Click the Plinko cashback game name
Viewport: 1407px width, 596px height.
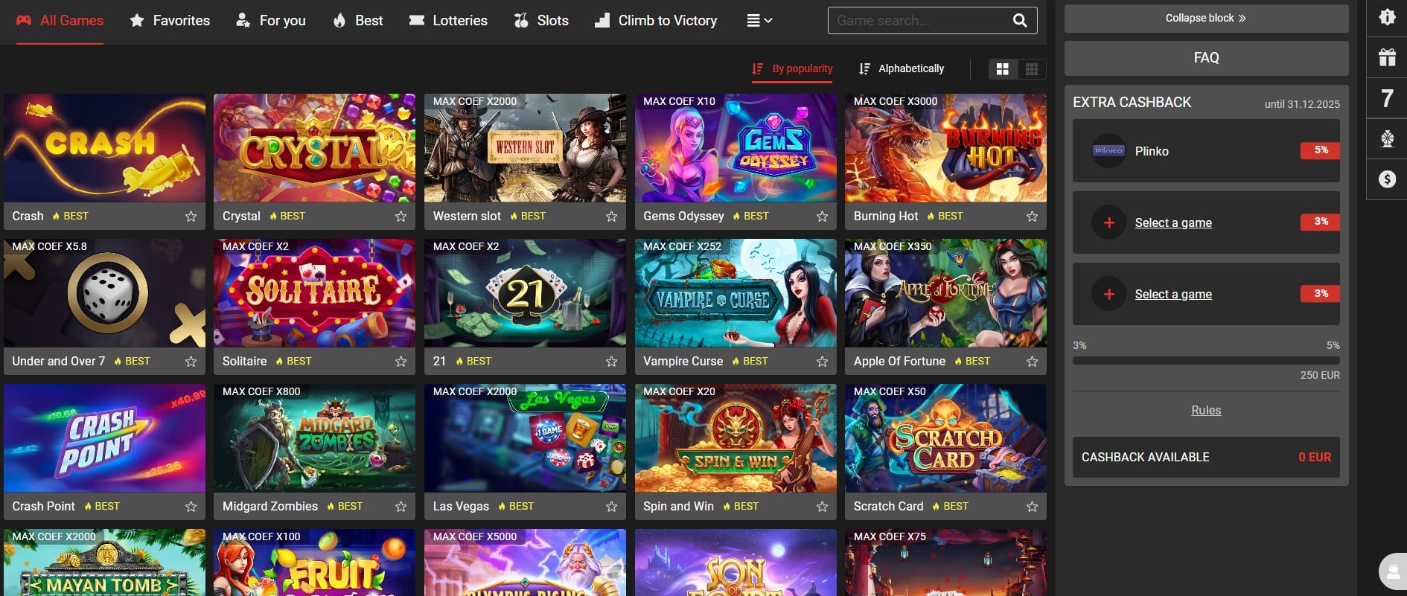point(1152,151)
